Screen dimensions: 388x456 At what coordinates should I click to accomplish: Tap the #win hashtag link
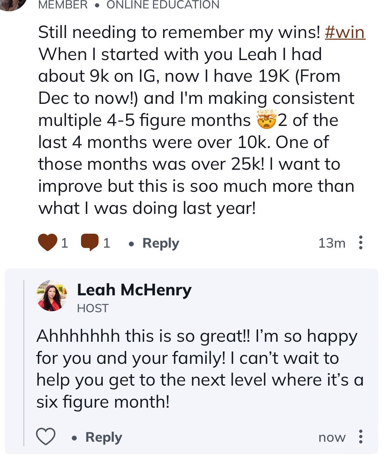point(345,32)
